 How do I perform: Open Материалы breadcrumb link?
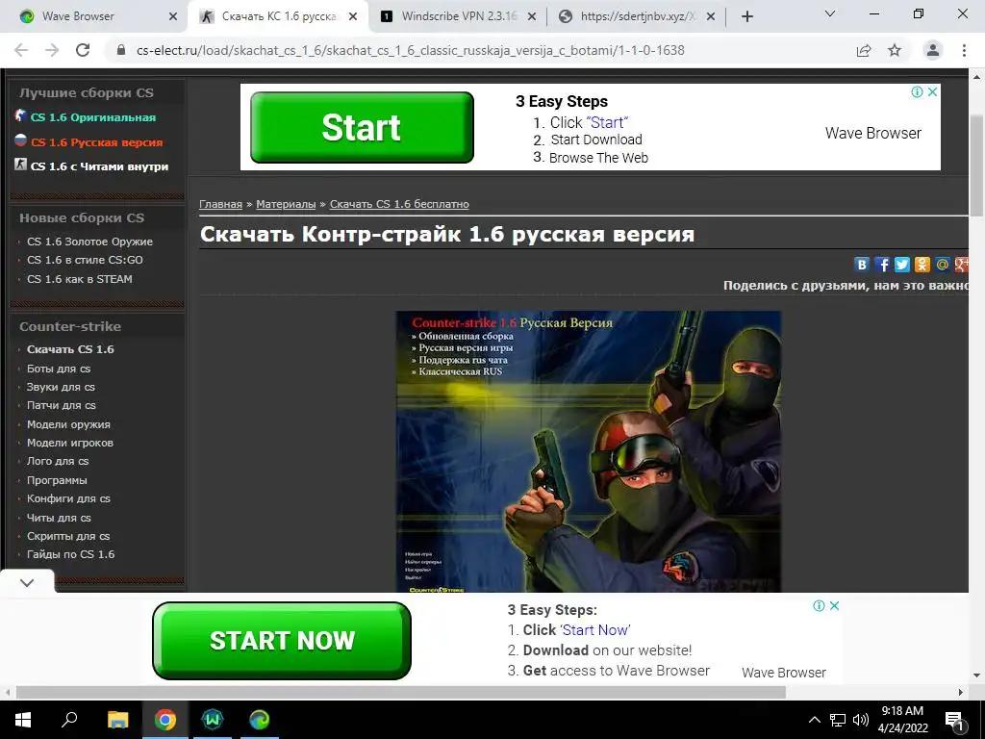point(286,204)
